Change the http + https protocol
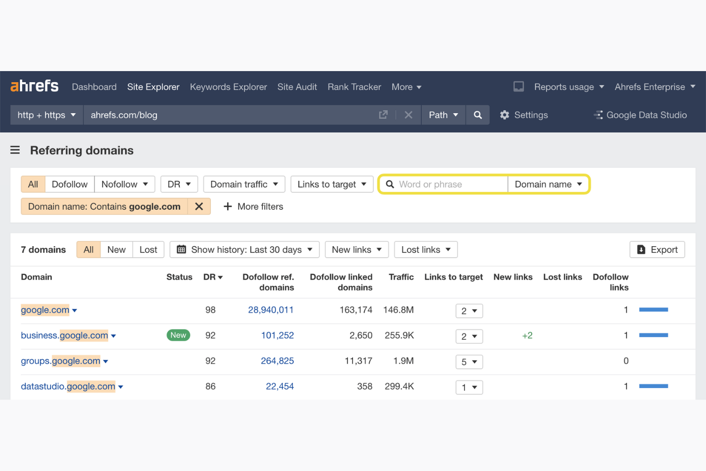Screen dimensions: 706x471 coord(47,115)
